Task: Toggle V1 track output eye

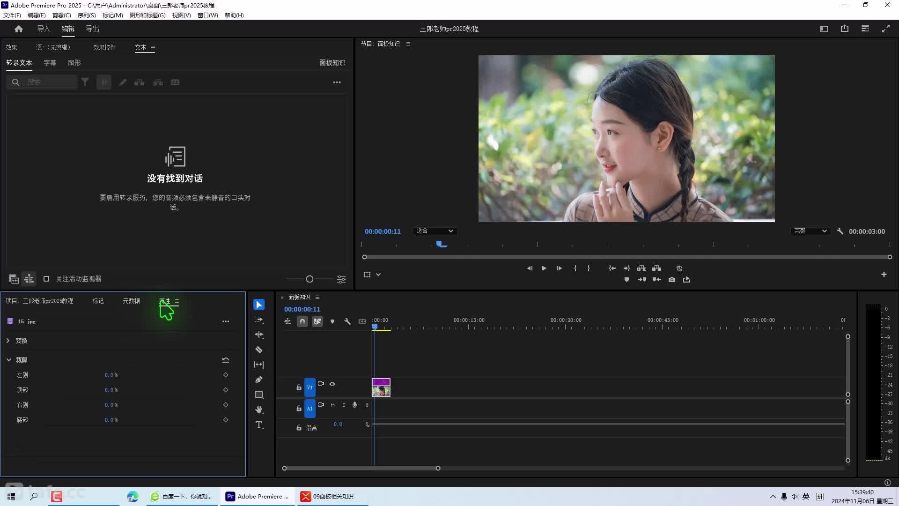Action: (x=332, y=384)
